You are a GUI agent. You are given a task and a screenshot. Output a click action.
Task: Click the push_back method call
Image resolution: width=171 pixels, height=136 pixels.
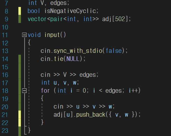[x=91, y=115]
